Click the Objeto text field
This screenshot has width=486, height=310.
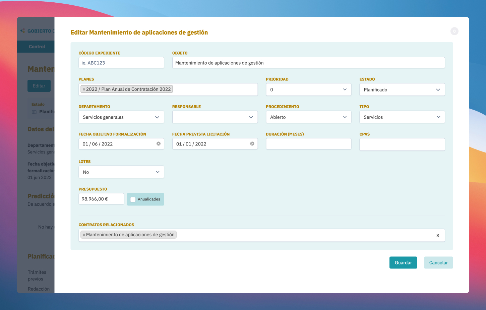308,63
